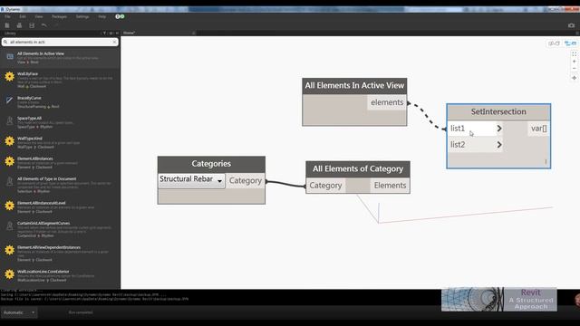Clear the library search with the X
The height and width of the screenshot is (326, 580).
point(114,43)
